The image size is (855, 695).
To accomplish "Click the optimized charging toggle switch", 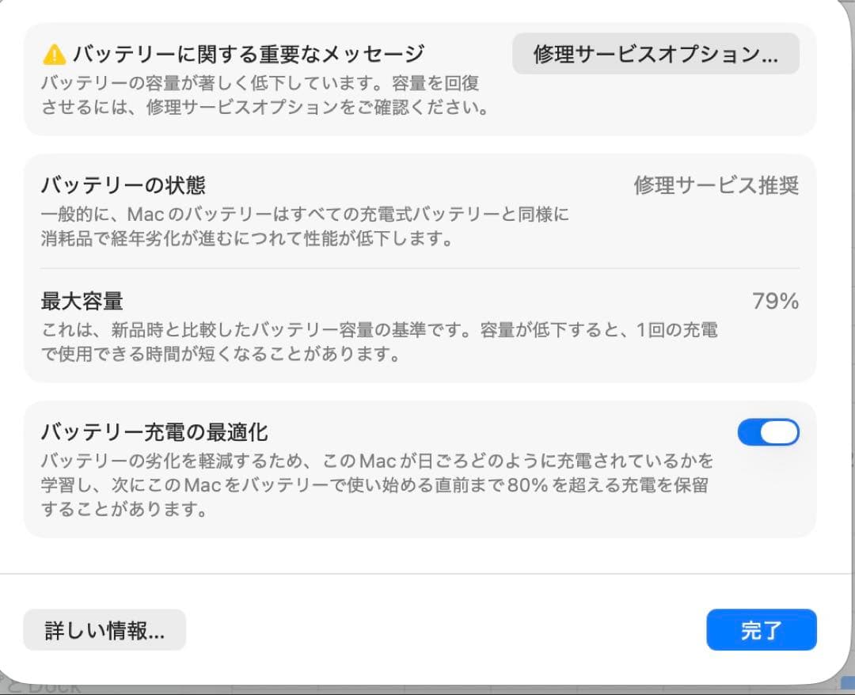I will (769, 432).
